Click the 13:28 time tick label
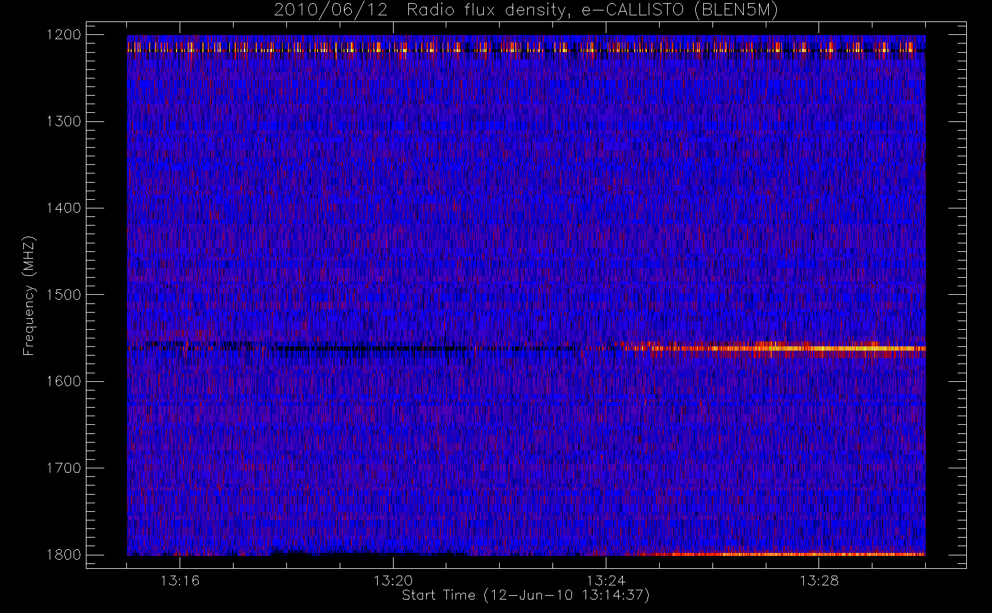Screen dimensions: 992x613 click(x=819, y=581)
